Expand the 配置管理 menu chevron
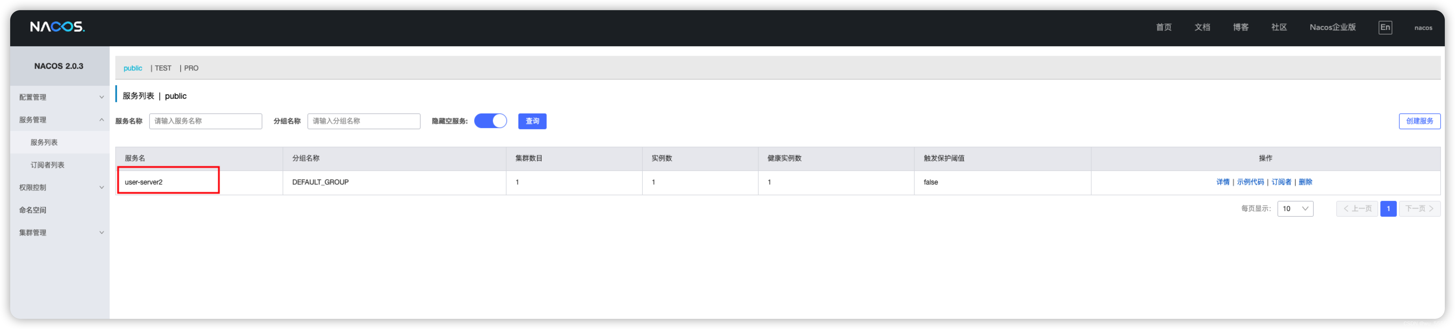Image resolution: width=1455 pixels, height=329 pixels. 102,97
